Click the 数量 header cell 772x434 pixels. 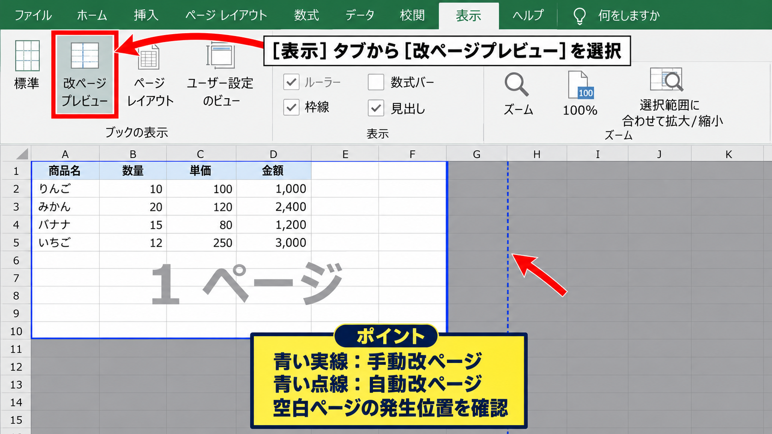pos(133,171)
